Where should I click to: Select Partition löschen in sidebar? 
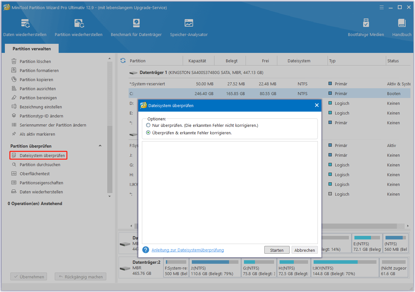[x=35, y=61]
